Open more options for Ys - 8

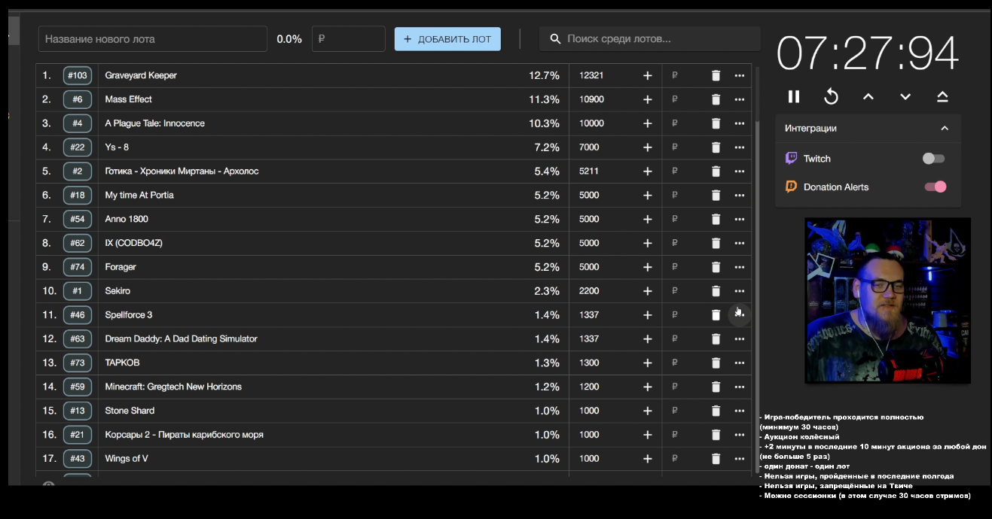739,147
